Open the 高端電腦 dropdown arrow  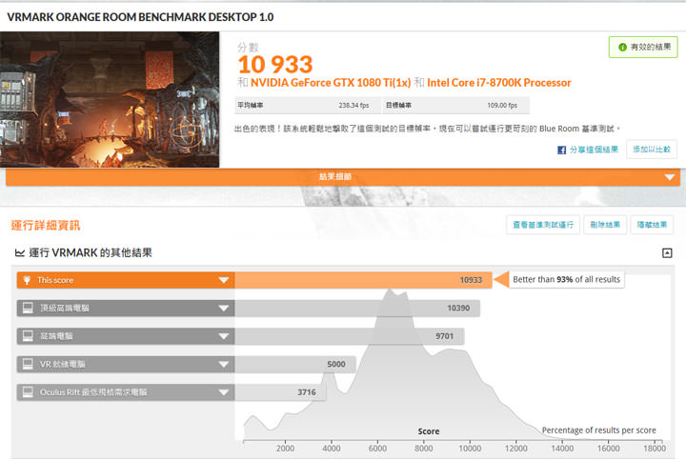click(223, 336)
